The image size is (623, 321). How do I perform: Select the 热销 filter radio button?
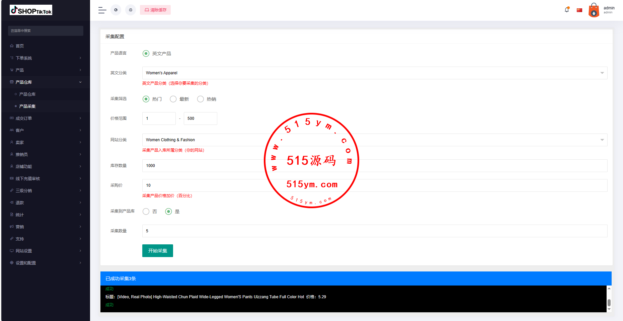[201, 99]
